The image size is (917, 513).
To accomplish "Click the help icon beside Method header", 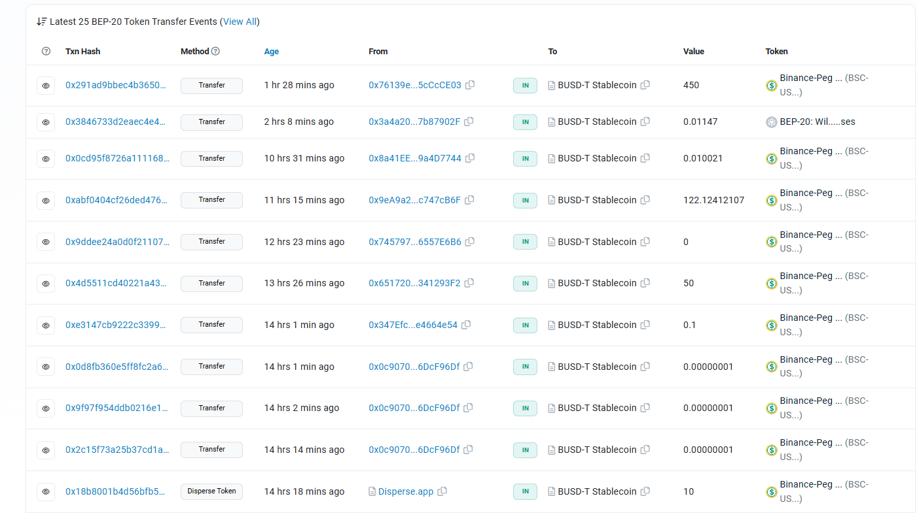I will coord(216,52).
